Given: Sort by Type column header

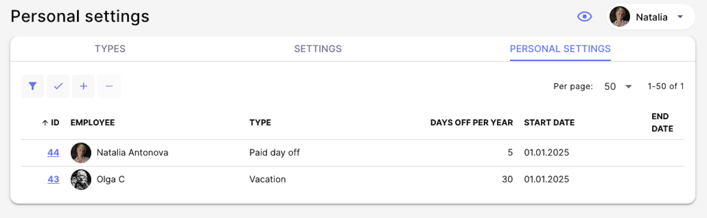Looking at the screenshot, I should pos(260,123).
